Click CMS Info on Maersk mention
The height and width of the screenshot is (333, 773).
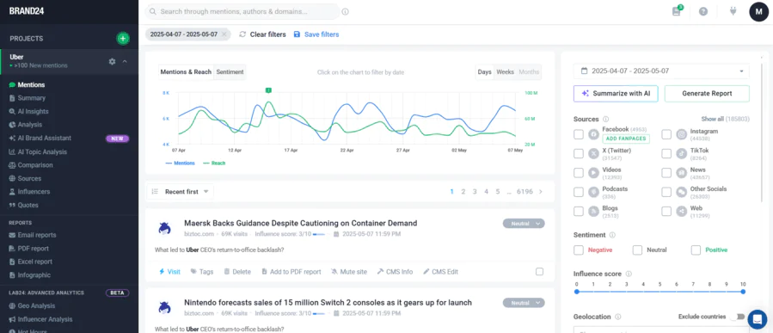(x=395, y=272)
